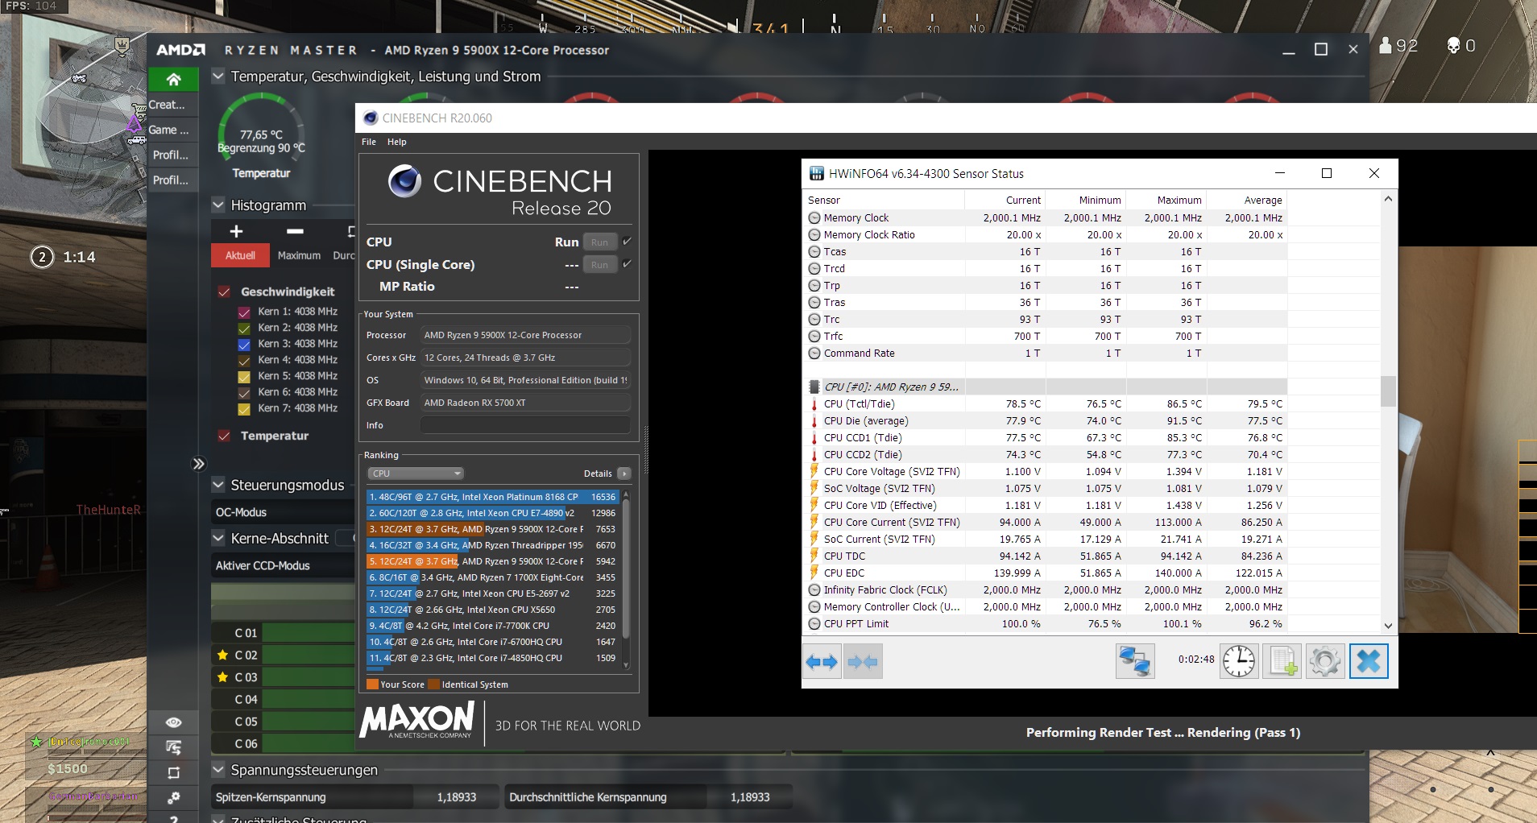Zoom in histogram with plus icon

(x=236, y=232)
